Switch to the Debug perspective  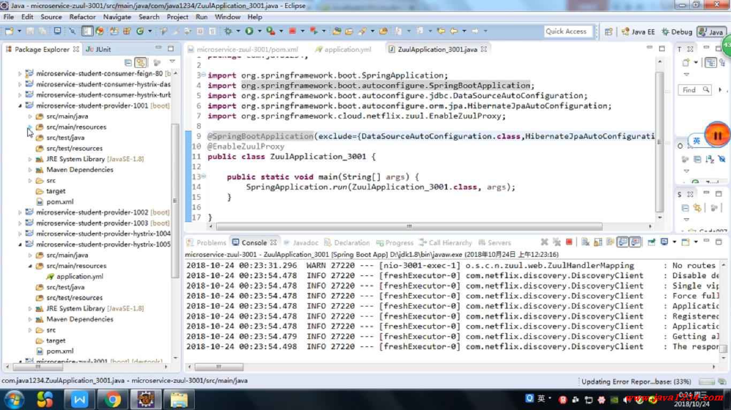677,31
